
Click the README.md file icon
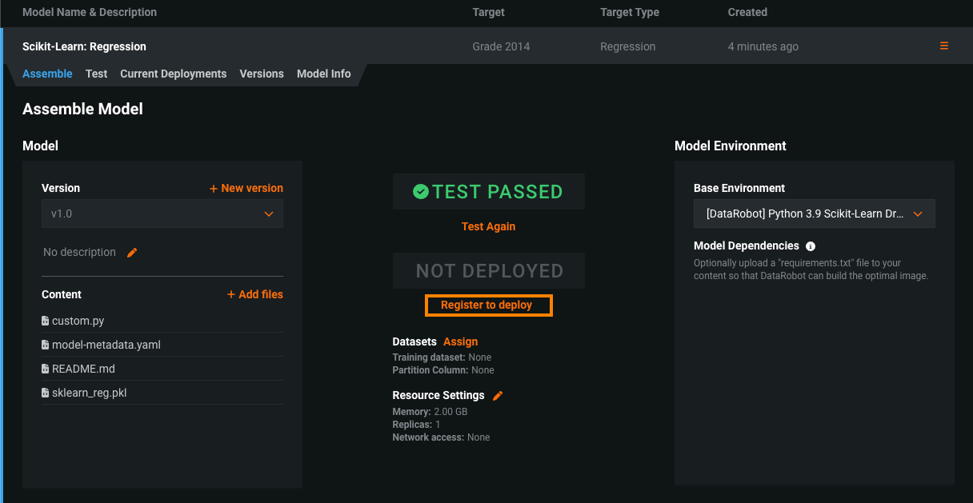point(46,369)
